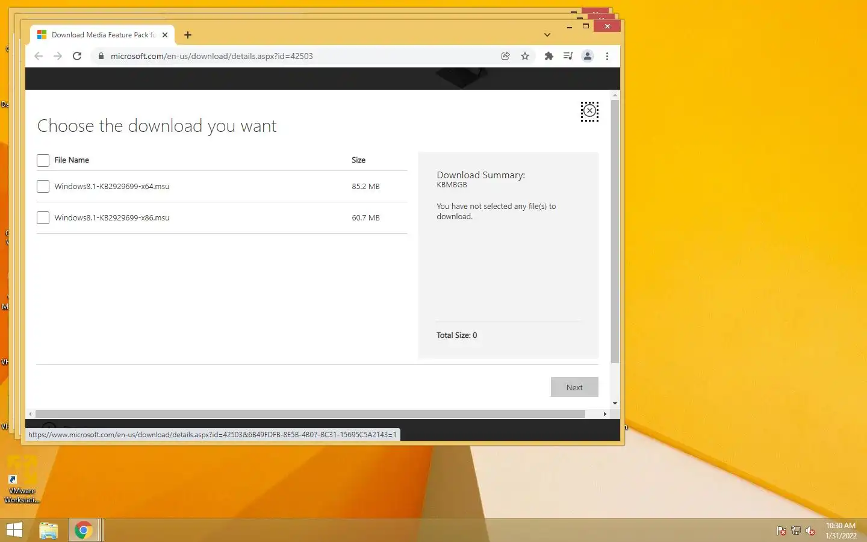Click the Windows Start button
The width and height of the screenshot is (867, 542).
14,530
